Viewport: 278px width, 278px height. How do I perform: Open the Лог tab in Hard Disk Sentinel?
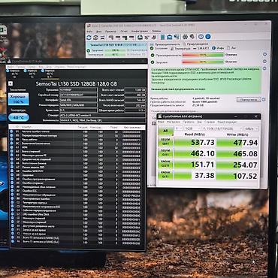[x=231, y=47]
